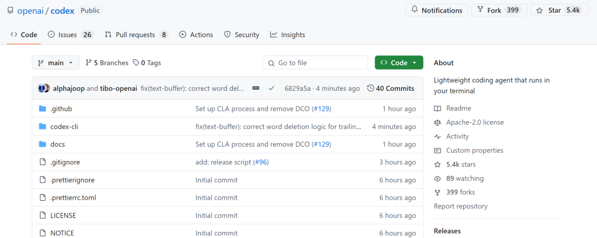Go to the Actions tab
Viewport: 597px width, 238px height.
196,35
